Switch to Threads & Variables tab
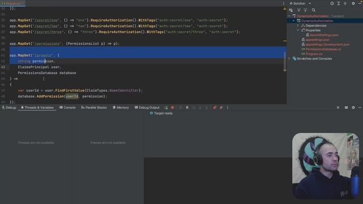 (x=37, y=108)
